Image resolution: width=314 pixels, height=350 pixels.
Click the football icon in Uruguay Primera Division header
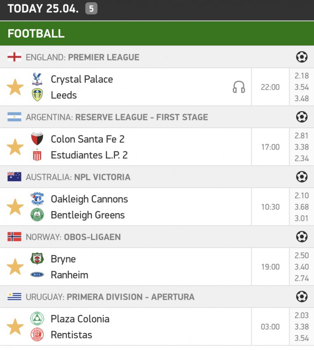pyautogui.click(x=301, y=297)
